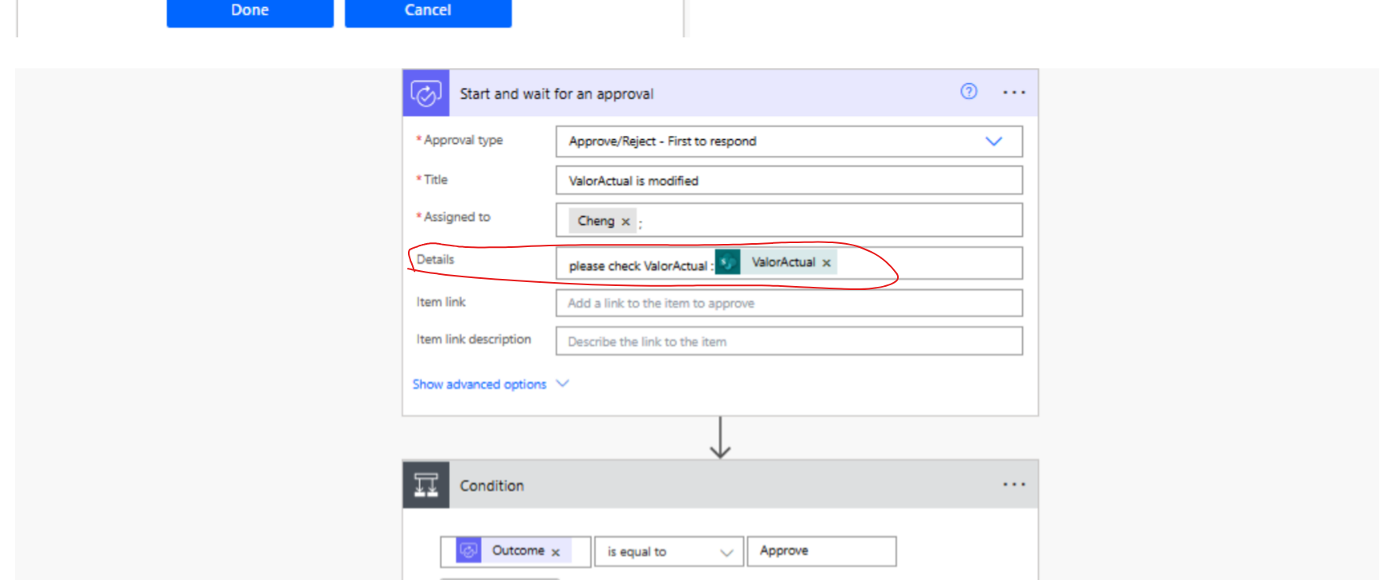This screenshot has height=580, width=1387.
Task: Open help for Start and wait for an approval
Action: pyautogui.click(x=969, y=91)
